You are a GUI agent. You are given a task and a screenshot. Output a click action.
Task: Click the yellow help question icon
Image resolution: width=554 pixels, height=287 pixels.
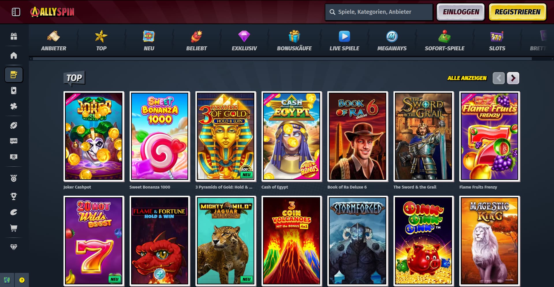point(22,280)
